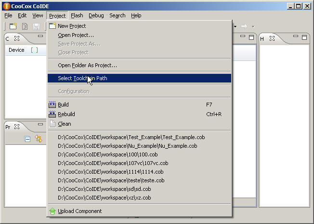The width and height of the screenshot is (314, 224).
Task: Minimize the C view panel
Action: coord(40,36)
